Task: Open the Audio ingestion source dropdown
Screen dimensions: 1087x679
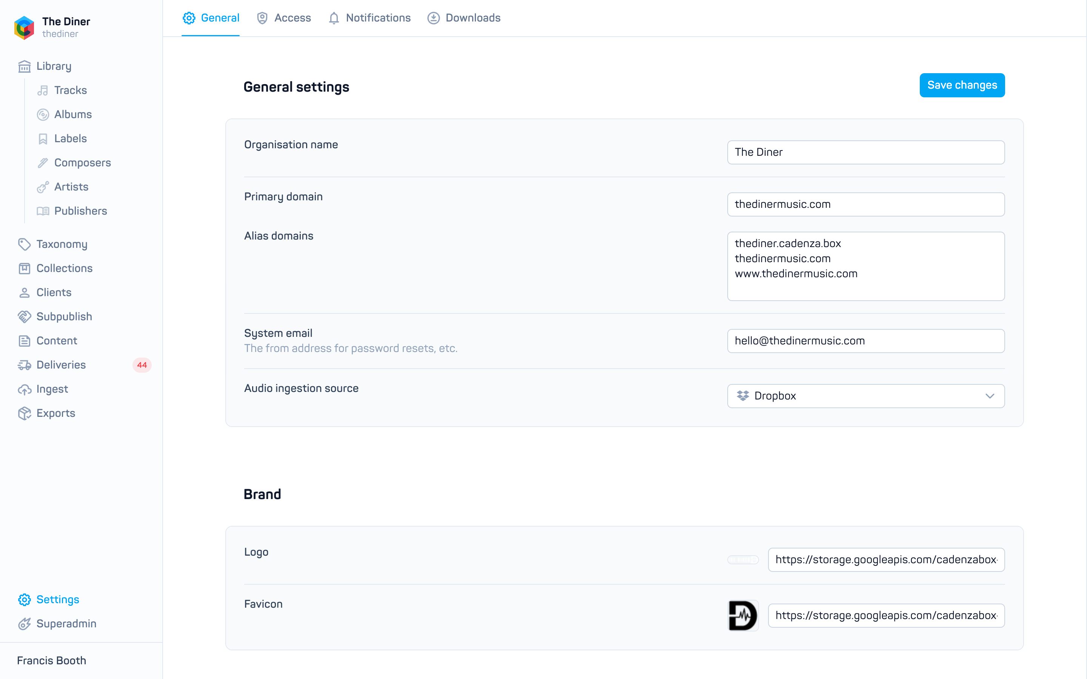Action: click(865, 396)
